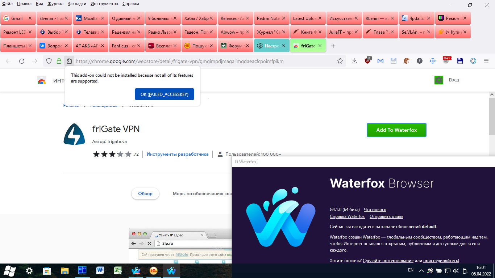The width and height of the screenshot is (495, 278).
Task: Open a new tab with the plus button
Action: pos(333,46)
